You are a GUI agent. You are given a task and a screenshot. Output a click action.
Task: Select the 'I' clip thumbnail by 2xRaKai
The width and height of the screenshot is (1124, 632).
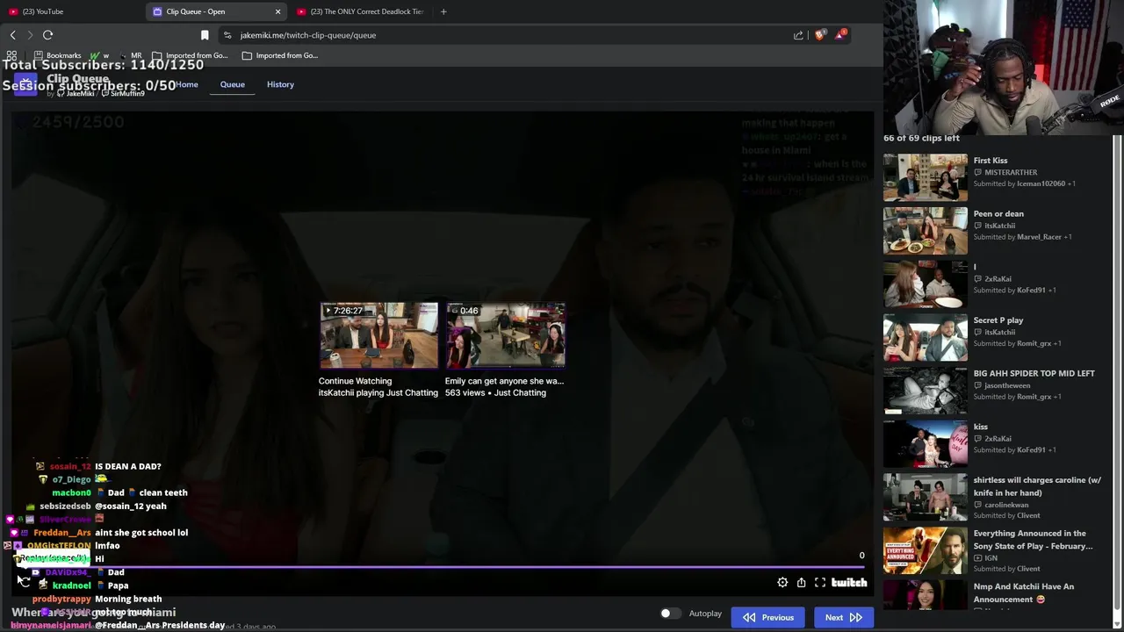pyautogui.click(x=926, y=284)
